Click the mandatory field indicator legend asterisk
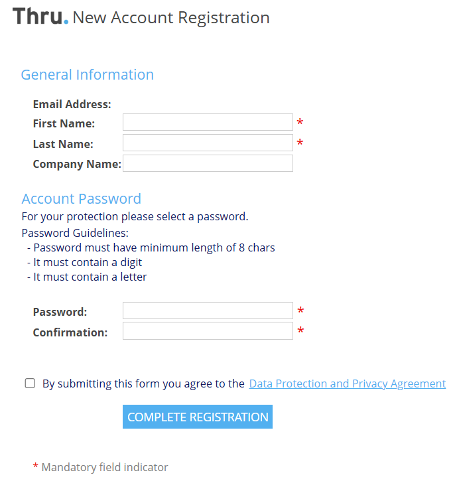The width and height of the screenshot is (459, 491). click(x=36, y=467)
